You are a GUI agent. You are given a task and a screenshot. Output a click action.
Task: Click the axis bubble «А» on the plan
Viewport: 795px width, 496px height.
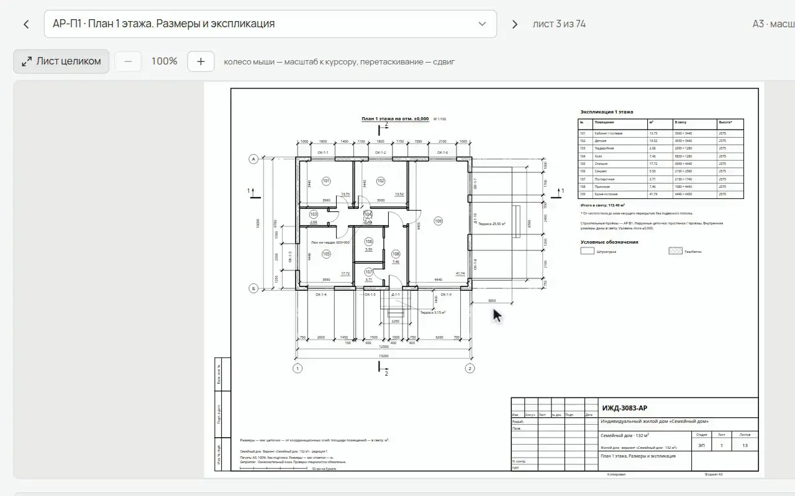point(253,159)
